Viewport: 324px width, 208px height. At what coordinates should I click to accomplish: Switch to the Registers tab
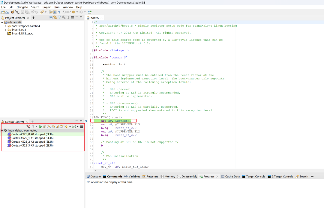(152, 177)
